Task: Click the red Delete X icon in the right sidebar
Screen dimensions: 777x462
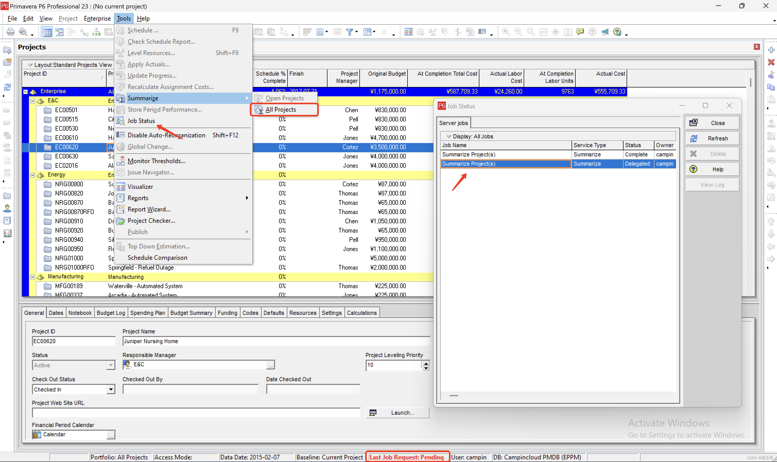Action: 771,62
